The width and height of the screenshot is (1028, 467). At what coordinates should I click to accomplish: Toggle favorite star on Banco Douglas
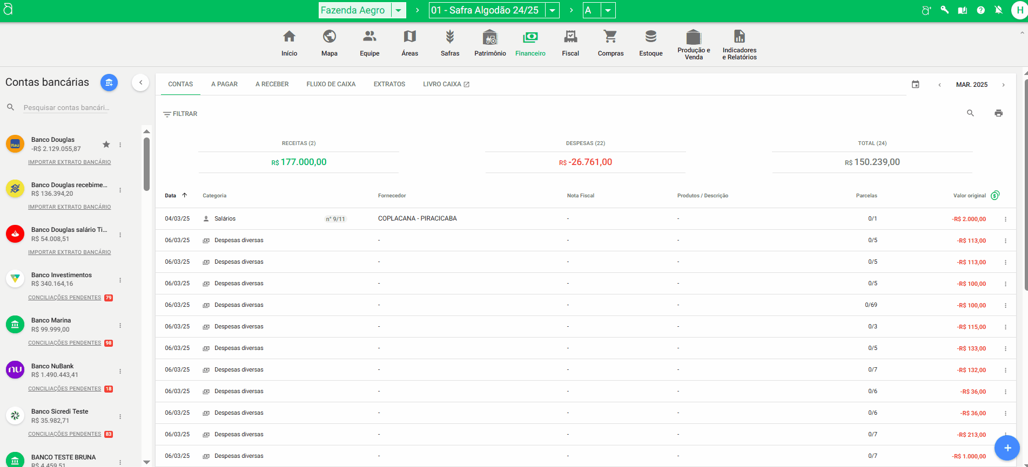106,145
